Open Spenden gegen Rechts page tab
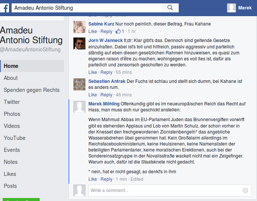The width and height of the screenshot is (257, 201). [31, 90]
